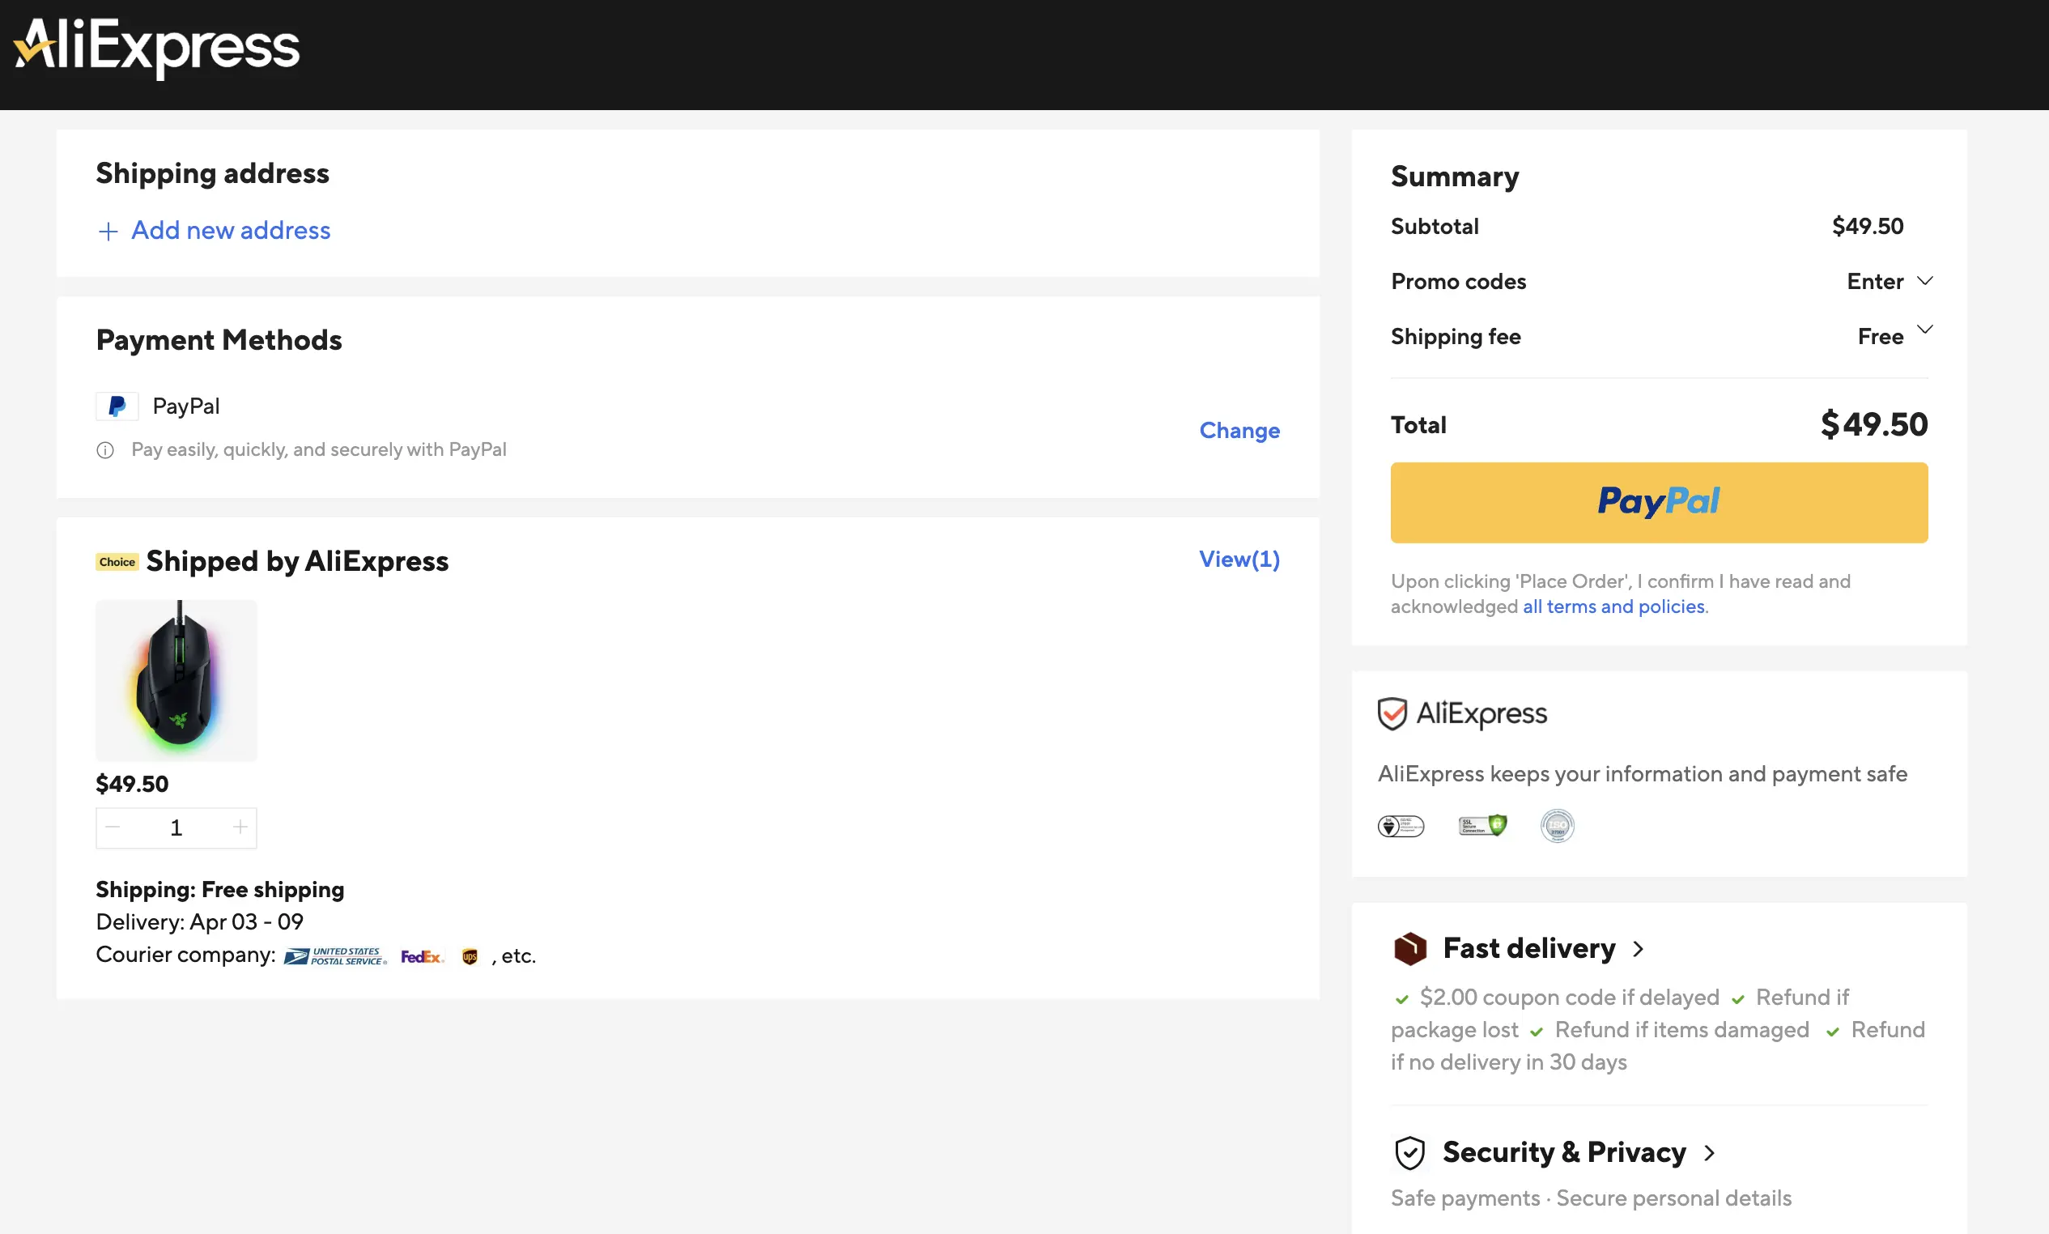Click the plus icon beside Add new address
This screenshot has width=2049, height=1234.
[108, 231]
